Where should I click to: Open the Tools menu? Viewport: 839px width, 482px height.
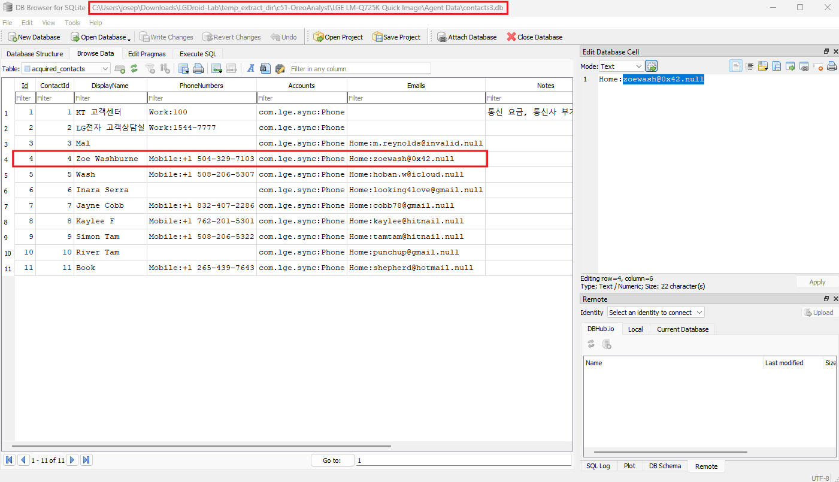point(72,23)
